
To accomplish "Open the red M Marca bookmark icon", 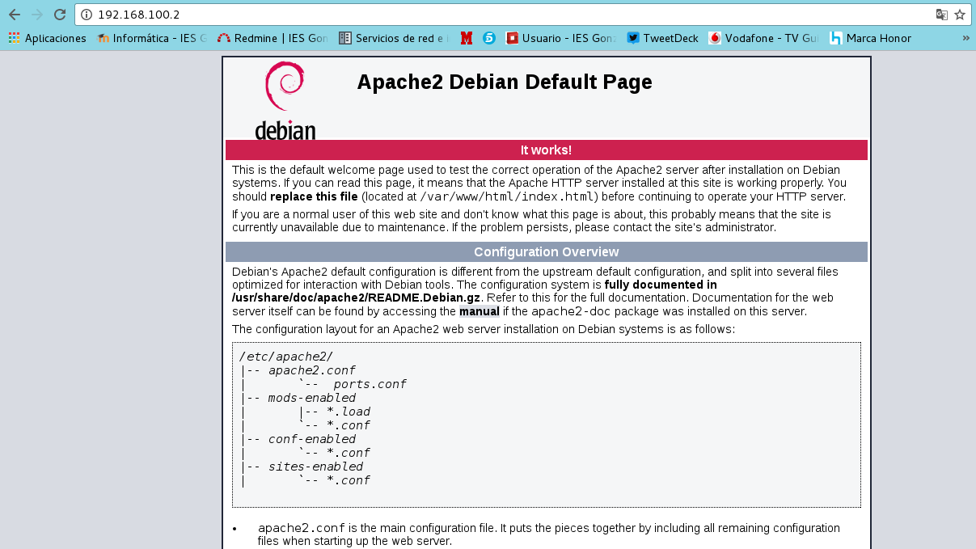I will tap(466, 38).
